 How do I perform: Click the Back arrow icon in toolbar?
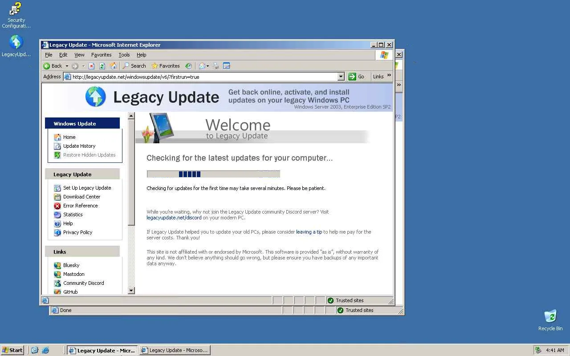click(46, 66)
